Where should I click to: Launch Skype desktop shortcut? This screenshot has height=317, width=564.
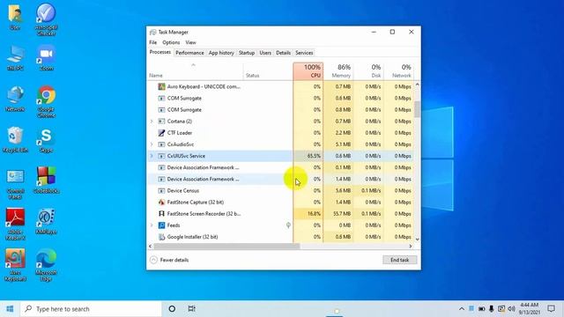tap(46, 140)
